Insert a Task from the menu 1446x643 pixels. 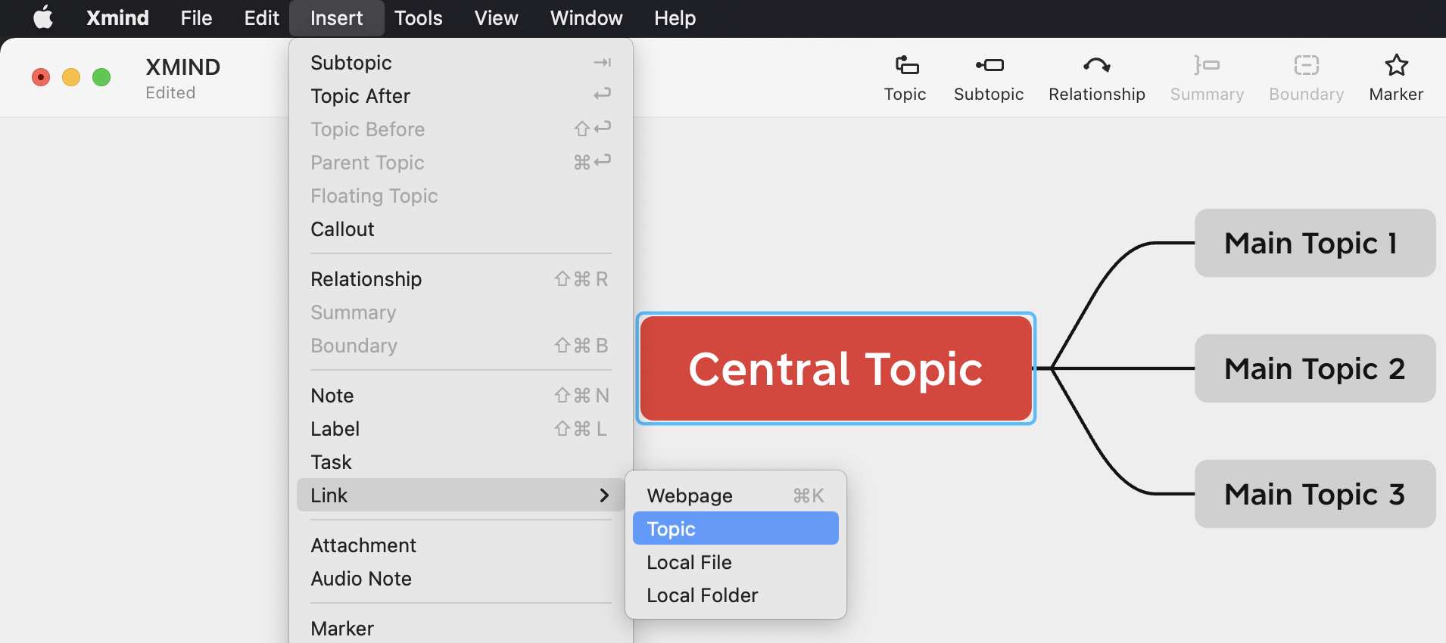(460, 462)
